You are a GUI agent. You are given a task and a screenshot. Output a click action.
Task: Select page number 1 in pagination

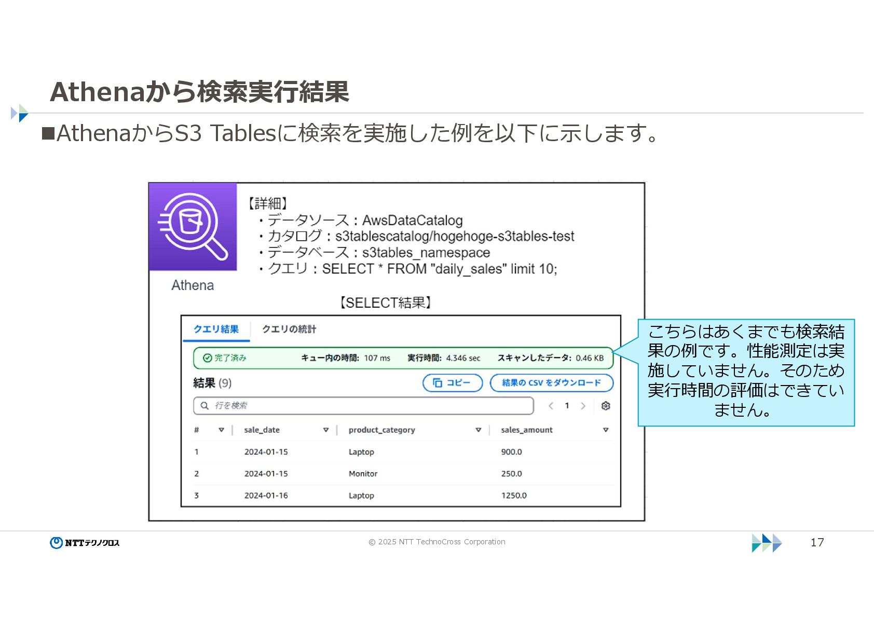(567, 406)
